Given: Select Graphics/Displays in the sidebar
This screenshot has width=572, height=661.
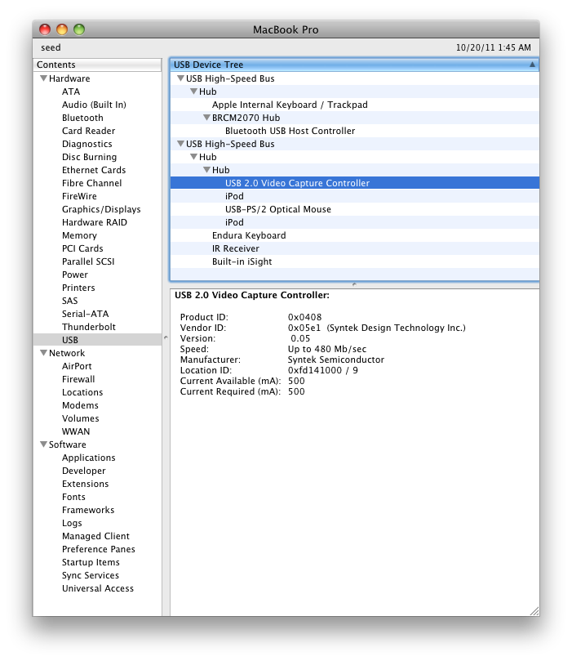Looking at the screenshot, I should pyautogui.click(x=101, y=209).
